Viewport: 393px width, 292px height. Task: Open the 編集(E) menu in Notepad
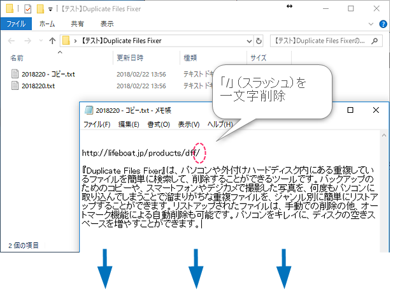(129, 124)
